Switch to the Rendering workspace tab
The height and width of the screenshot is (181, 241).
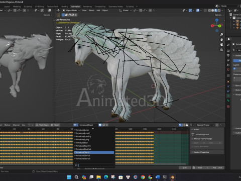coord(87,7)
